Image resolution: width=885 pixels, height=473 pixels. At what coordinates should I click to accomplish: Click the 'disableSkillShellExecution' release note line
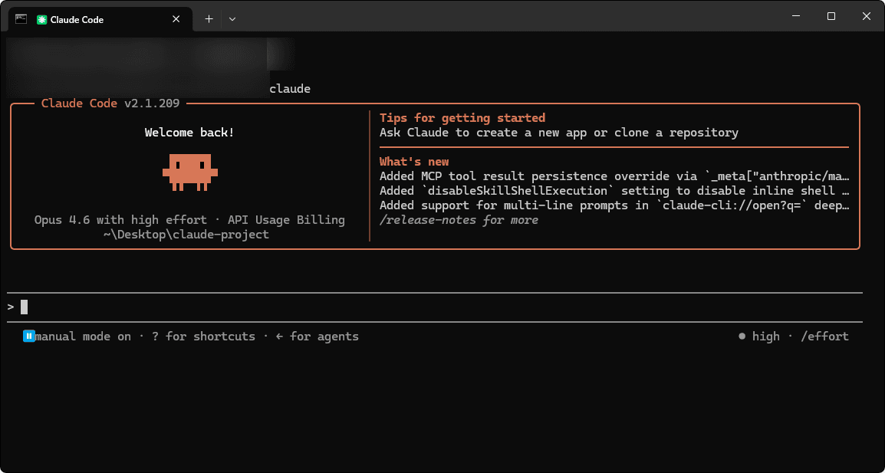614,191
